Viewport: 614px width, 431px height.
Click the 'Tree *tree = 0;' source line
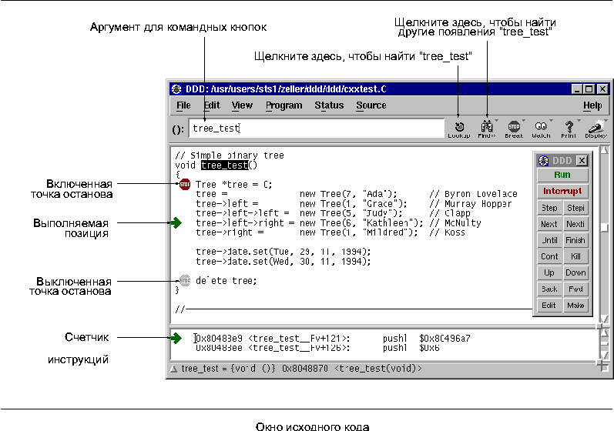[233, 185]
